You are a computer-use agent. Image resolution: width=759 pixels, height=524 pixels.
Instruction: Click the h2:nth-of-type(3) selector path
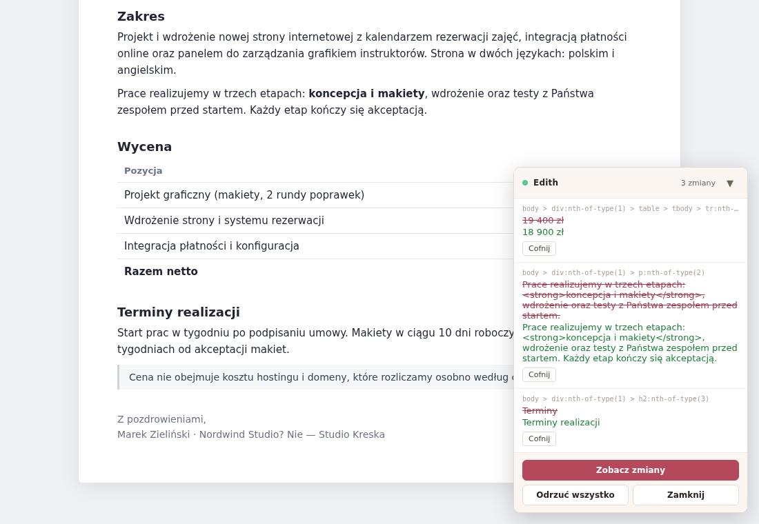(x=615, y=399)
